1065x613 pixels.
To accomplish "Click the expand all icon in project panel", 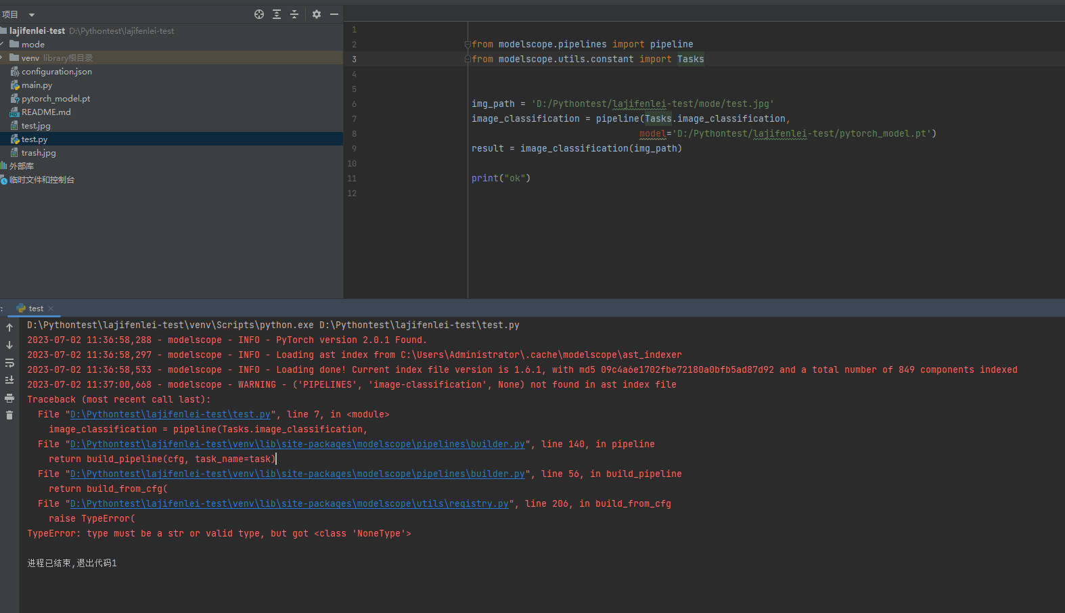I will point(277,14).
